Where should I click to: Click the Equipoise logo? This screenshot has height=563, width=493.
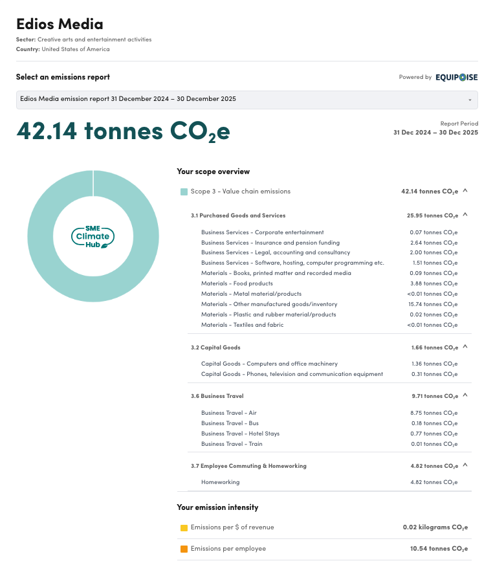pos(456,77)
